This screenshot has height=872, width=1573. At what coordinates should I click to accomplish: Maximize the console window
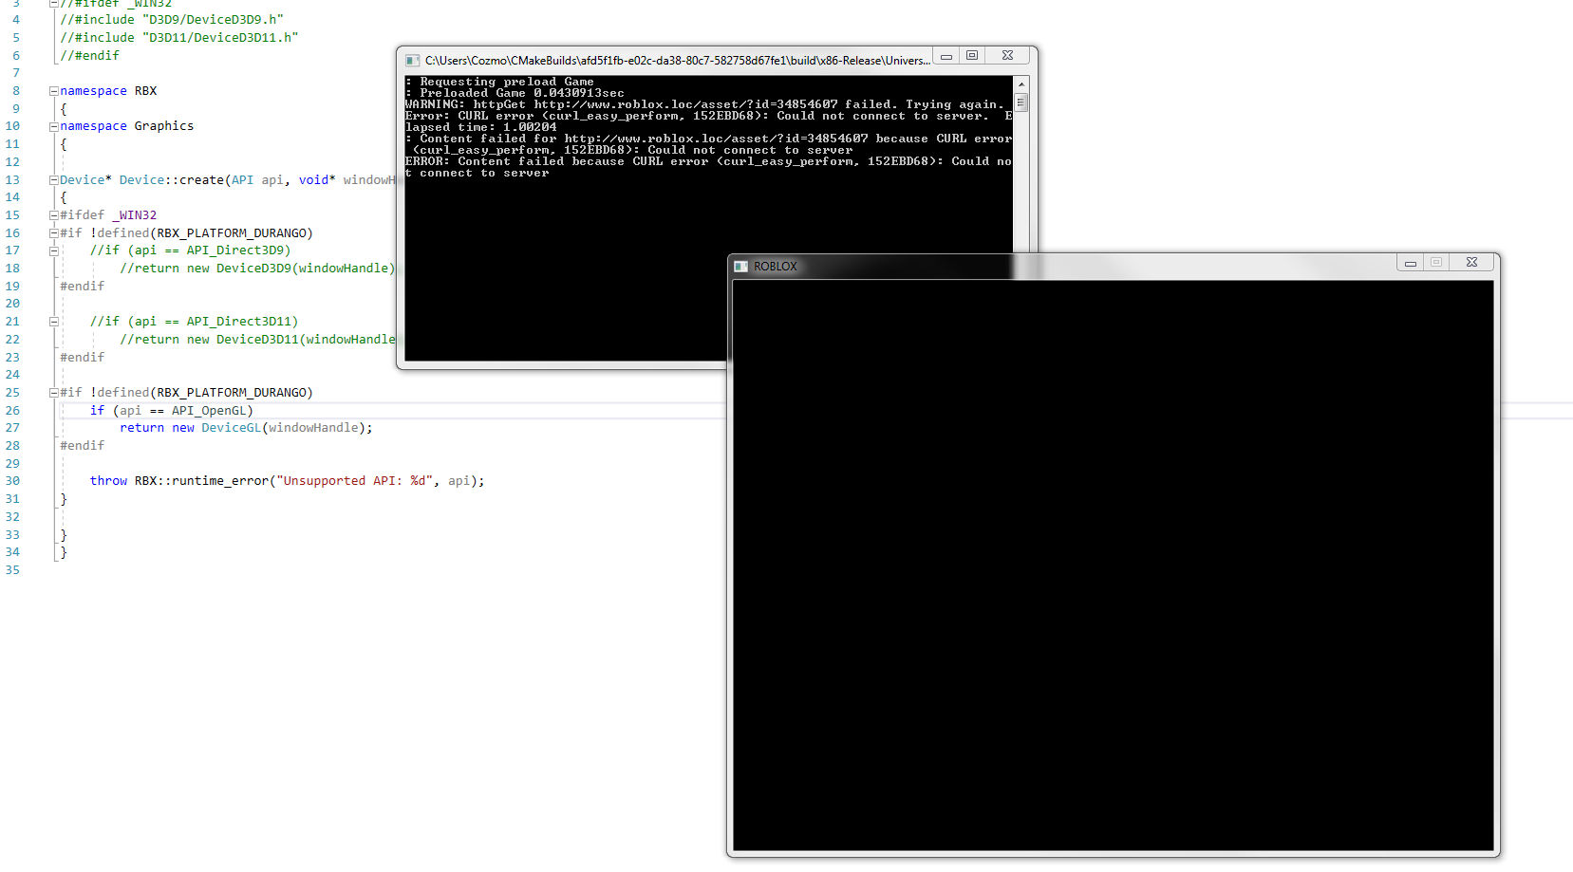(x=972, y=56)
